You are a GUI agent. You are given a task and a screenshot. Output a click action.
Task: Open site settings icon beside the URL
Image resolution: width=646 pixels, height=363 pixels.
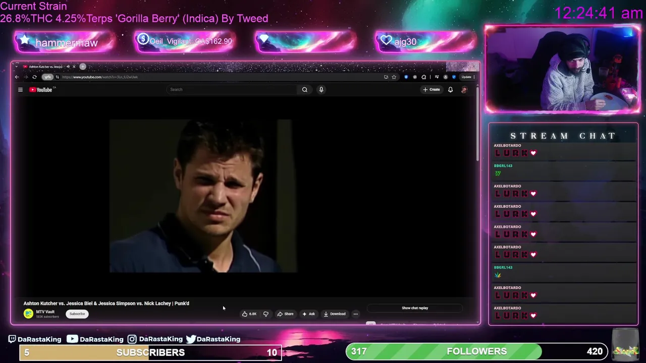(x=57, y=77)
